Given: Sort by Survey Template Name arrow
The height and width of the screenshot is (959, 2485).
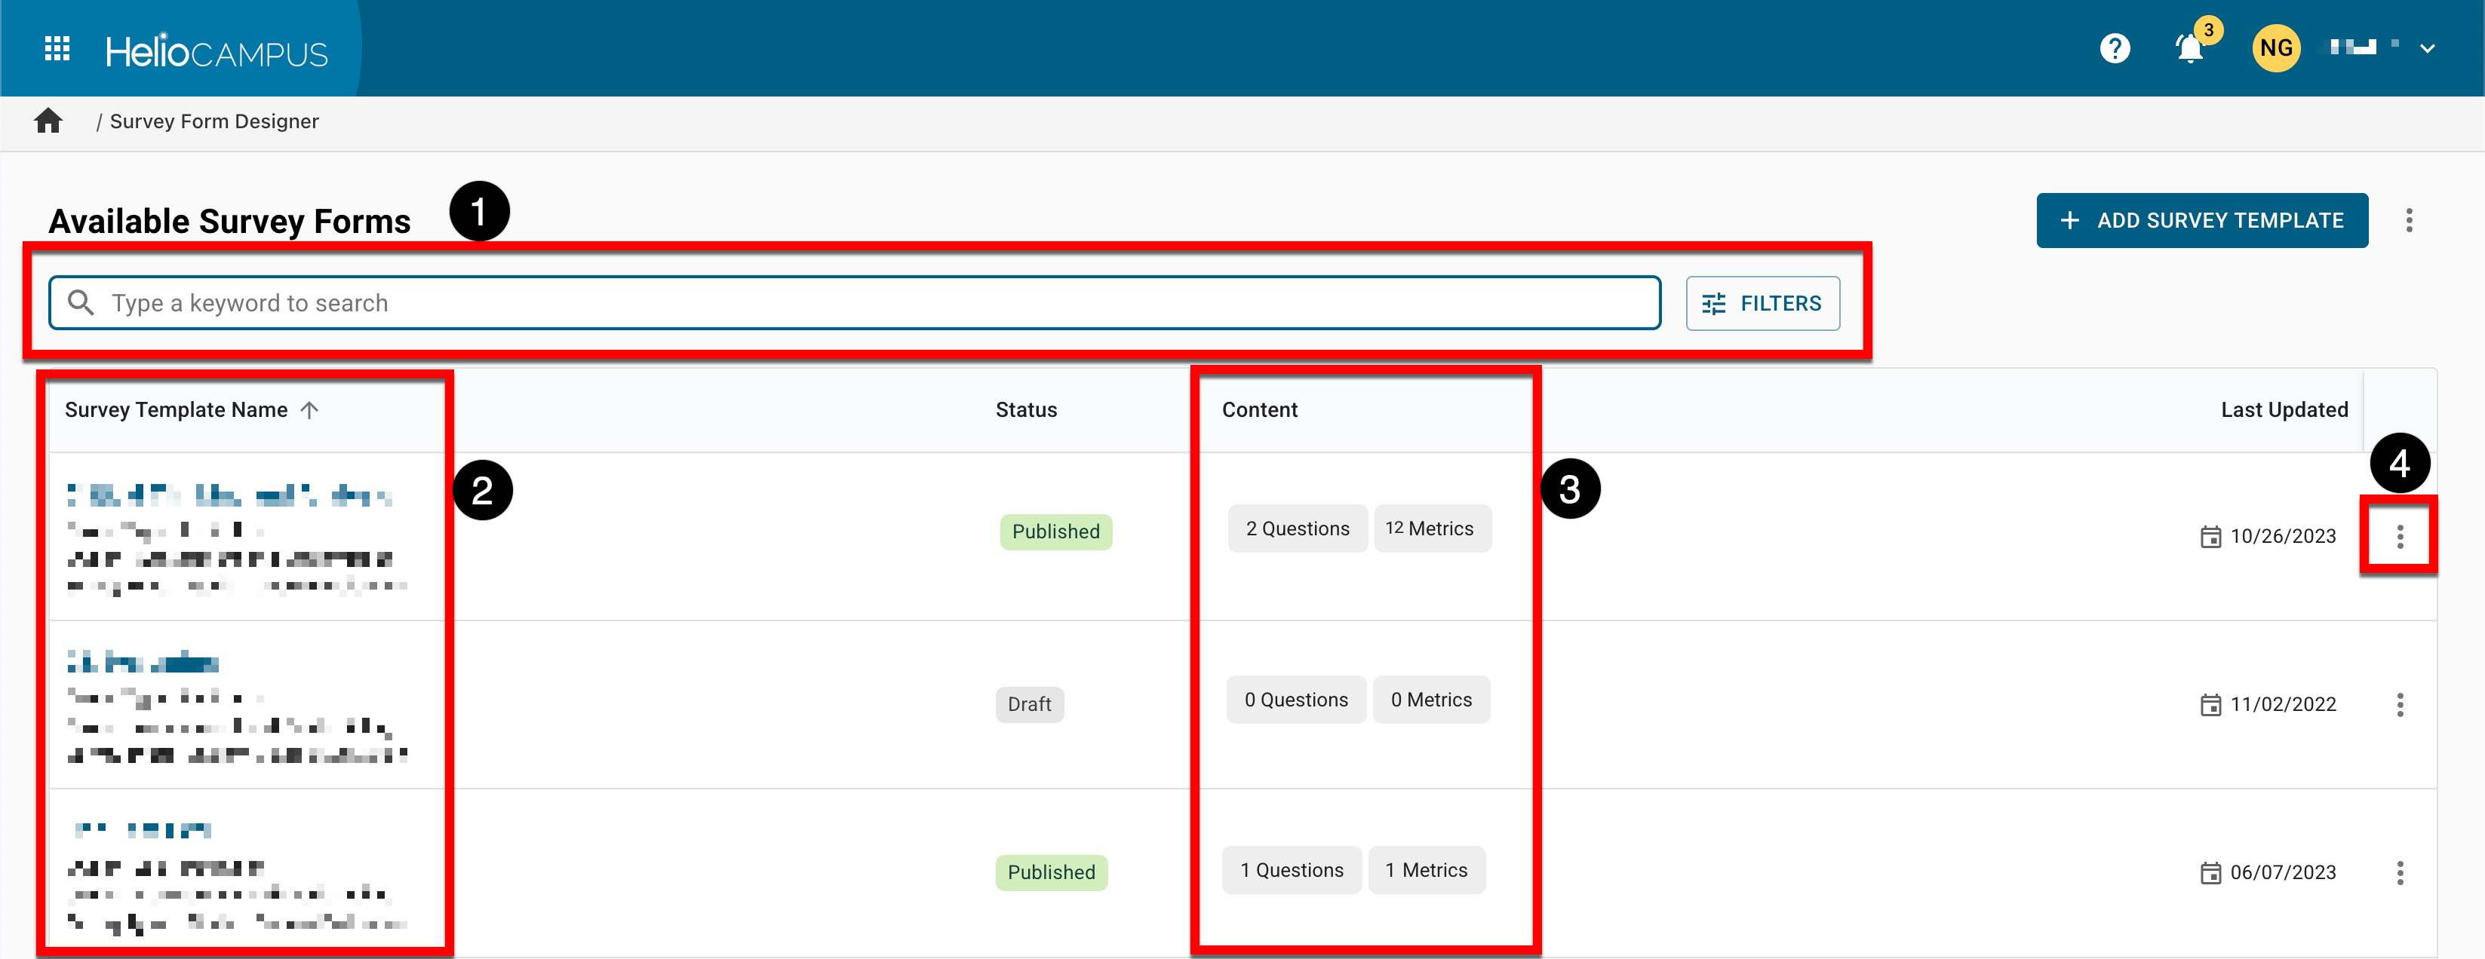Looking at the screenshot, I should pos(309,411).
